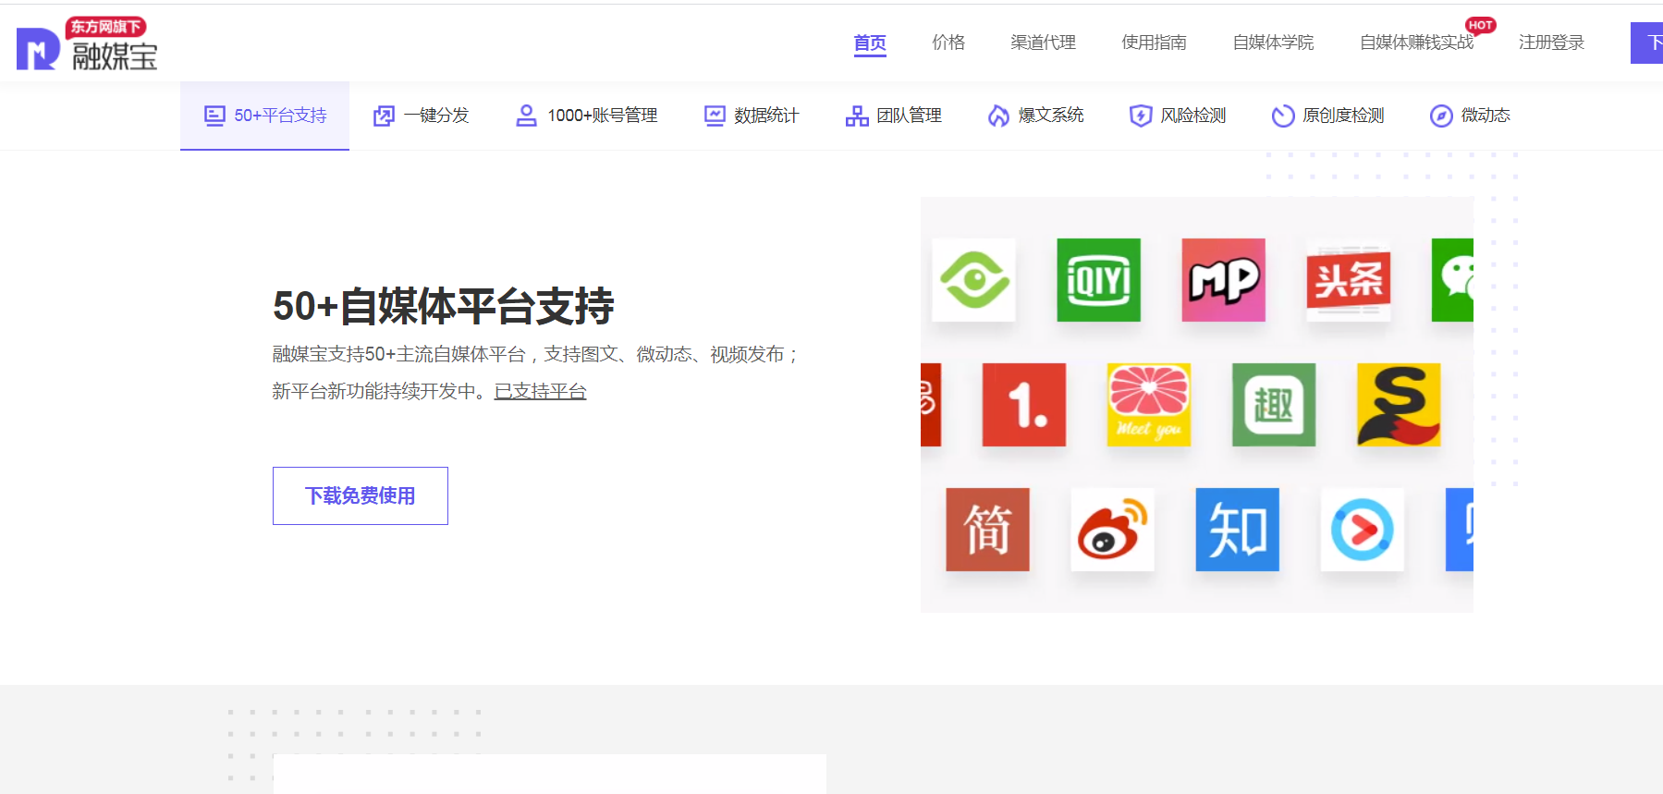Screen dimensions: 1663x794
Task: Click the 1000+账号管理 user icon
Action: (x=526, y=116)
